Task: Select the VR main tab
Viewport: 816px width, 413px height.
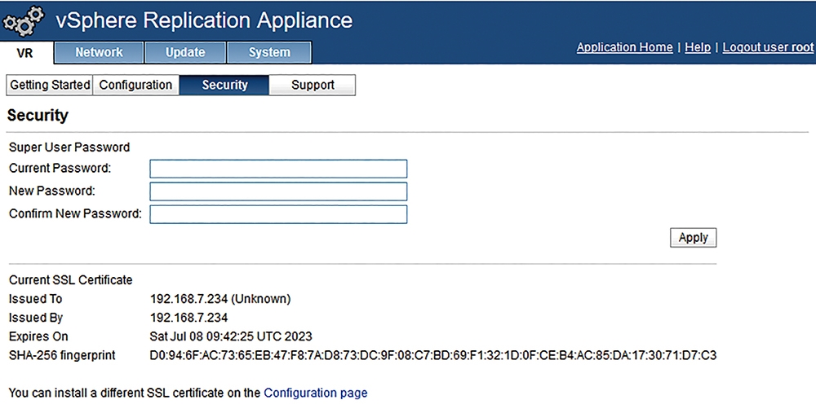Action: click(x=25, y=53)
